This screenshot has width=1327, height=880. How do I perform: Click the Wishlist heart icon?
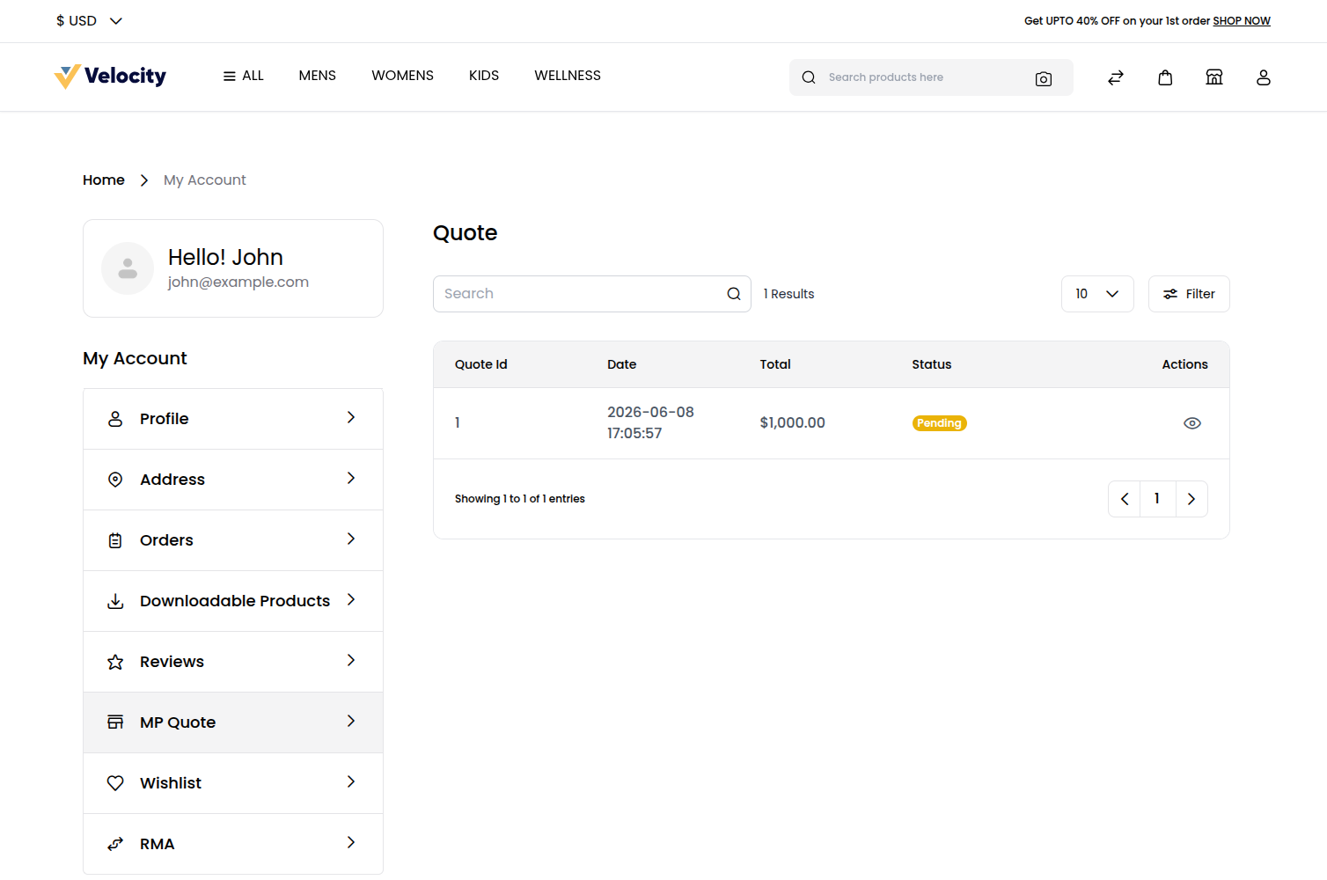(115, 783)
